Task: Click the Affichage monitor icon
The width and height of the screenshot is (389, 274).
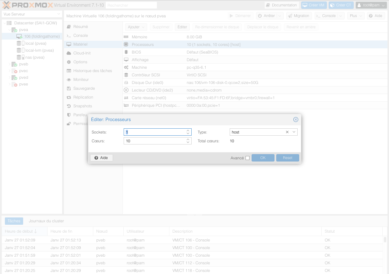Action: (x=126, y=60)
